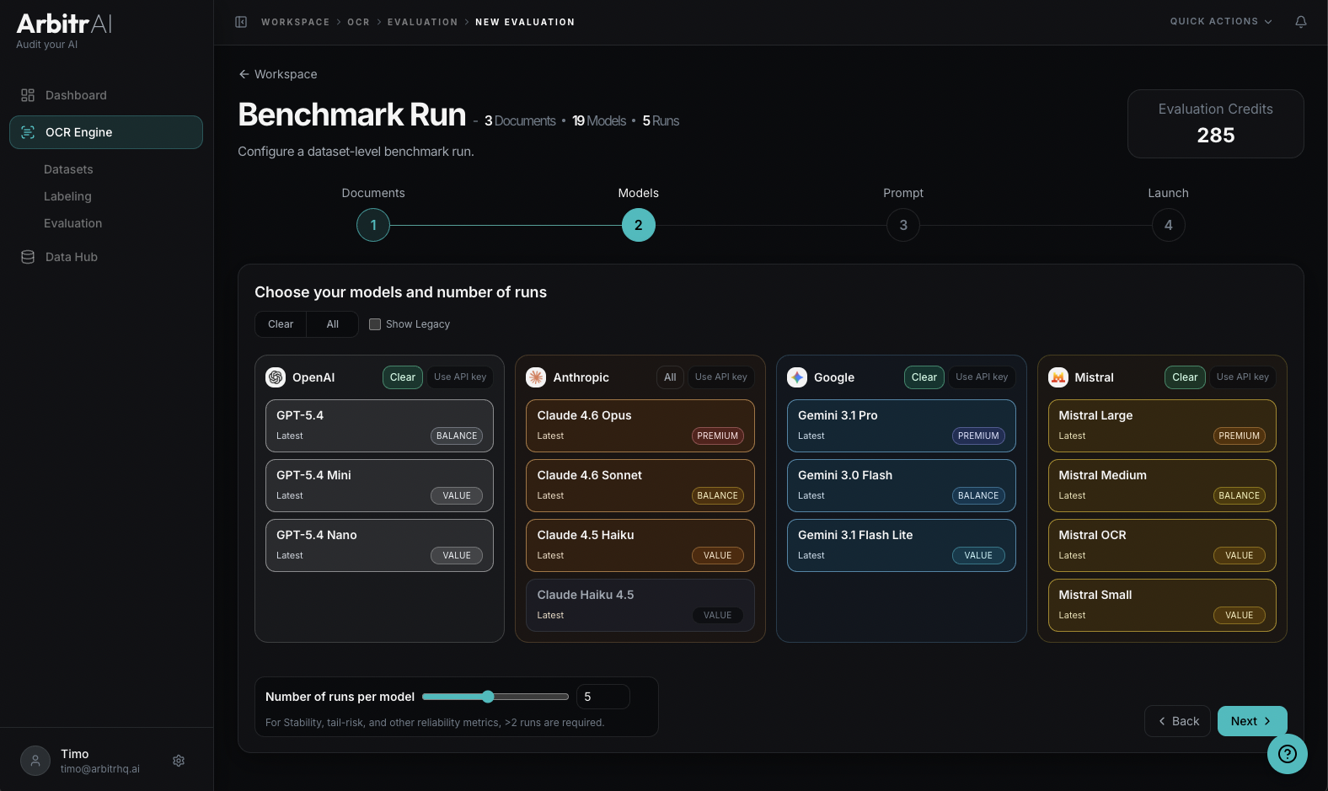Toggle the Mistral Large card

click(x=1162, y=425)
